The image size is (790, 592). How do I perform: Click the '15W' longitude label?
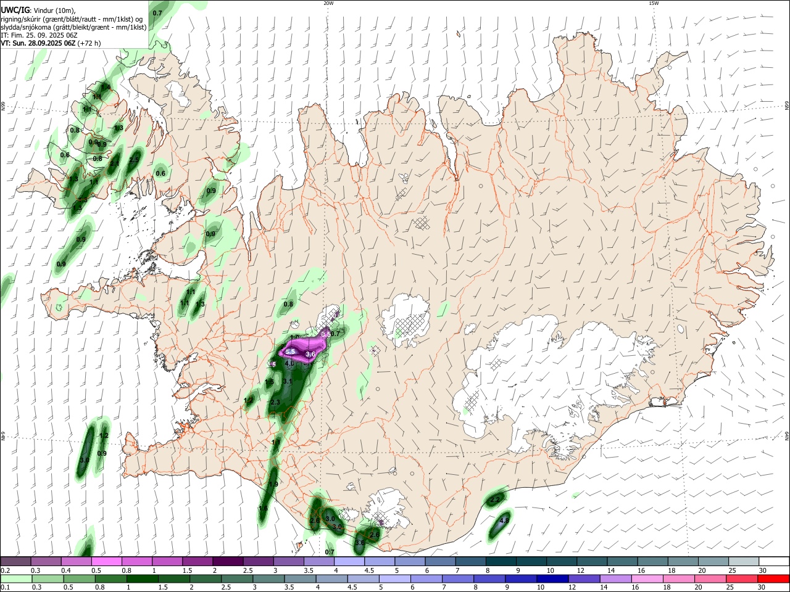point(654,3)
